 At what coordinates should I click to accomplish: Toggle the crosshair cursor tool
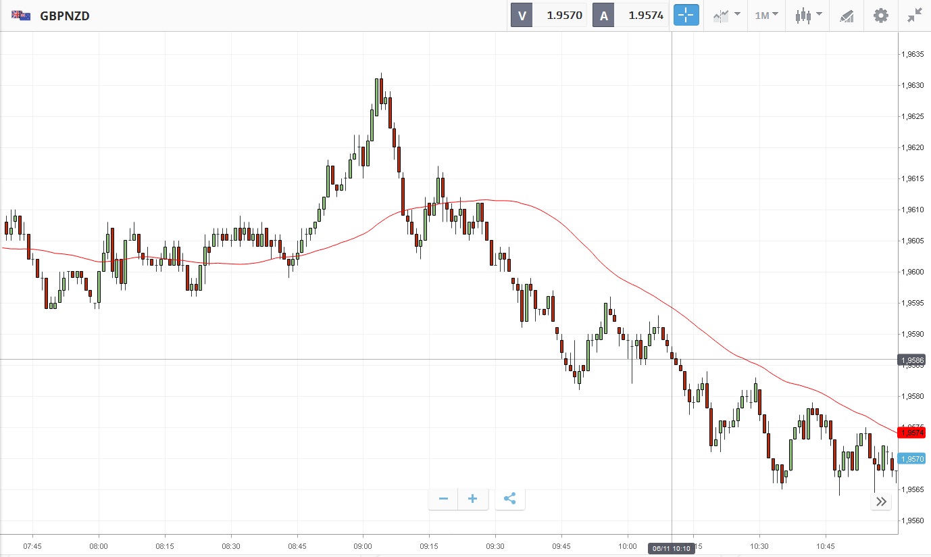pos(686,15)
